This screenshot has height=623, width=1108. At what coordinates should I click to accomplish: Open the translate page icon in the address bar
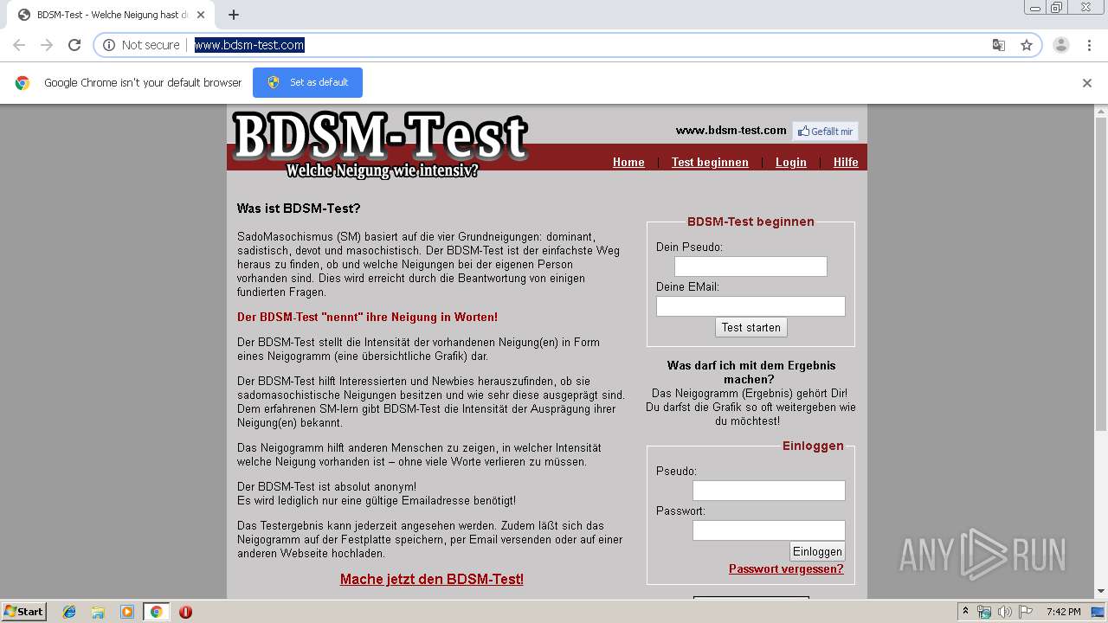click(999, 45)
